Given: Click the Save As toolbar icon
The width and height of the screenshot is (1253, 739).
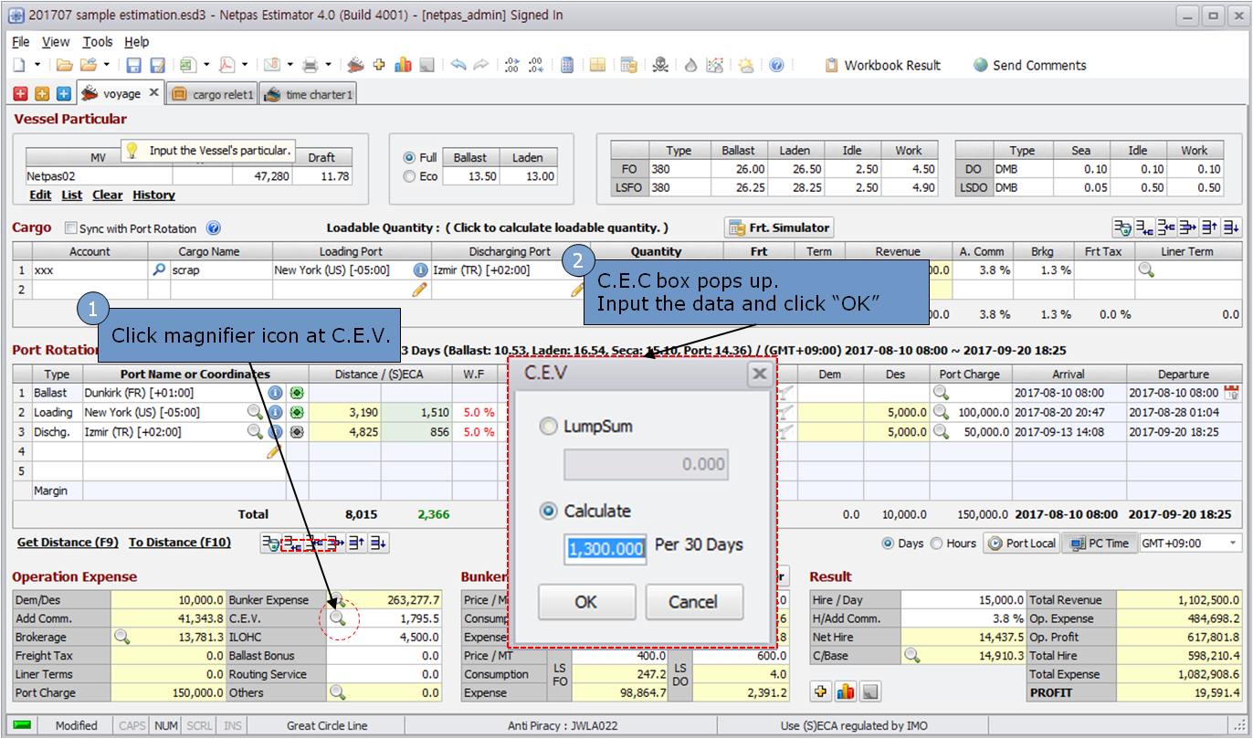Looking at the screenshot, I should [157, 65].
